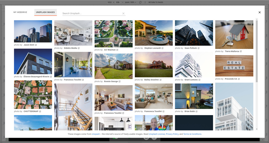The image size is (269, 143).
Task: Select the Unsplash Images tab
Action: tap(45, 12)
